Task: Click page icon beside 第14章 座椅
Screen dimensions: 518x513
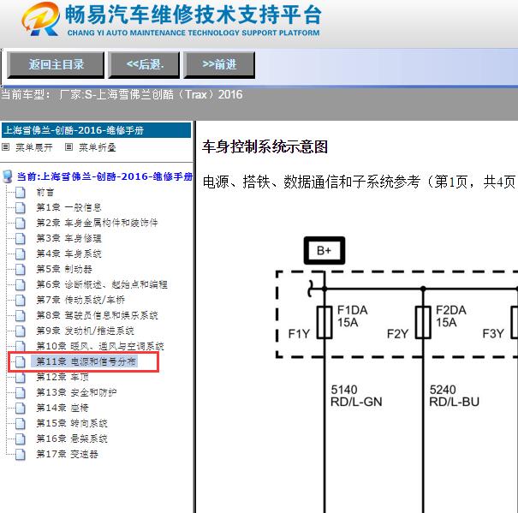Action: click(21, 408)
